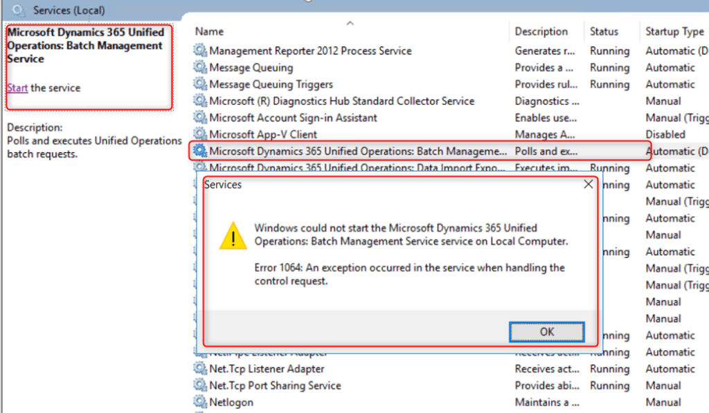
Task: Click 'Provides abi...' description cell
Action: coord(547,385)
